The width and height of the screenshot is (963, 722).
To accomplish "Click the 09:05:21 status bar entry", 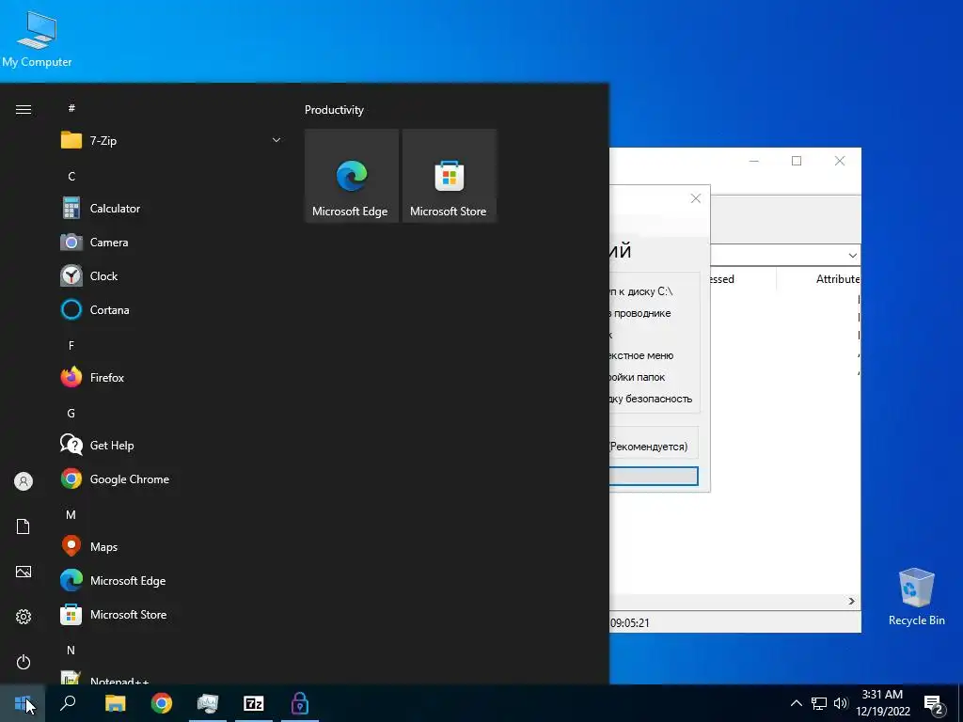I will coord(630,622).
